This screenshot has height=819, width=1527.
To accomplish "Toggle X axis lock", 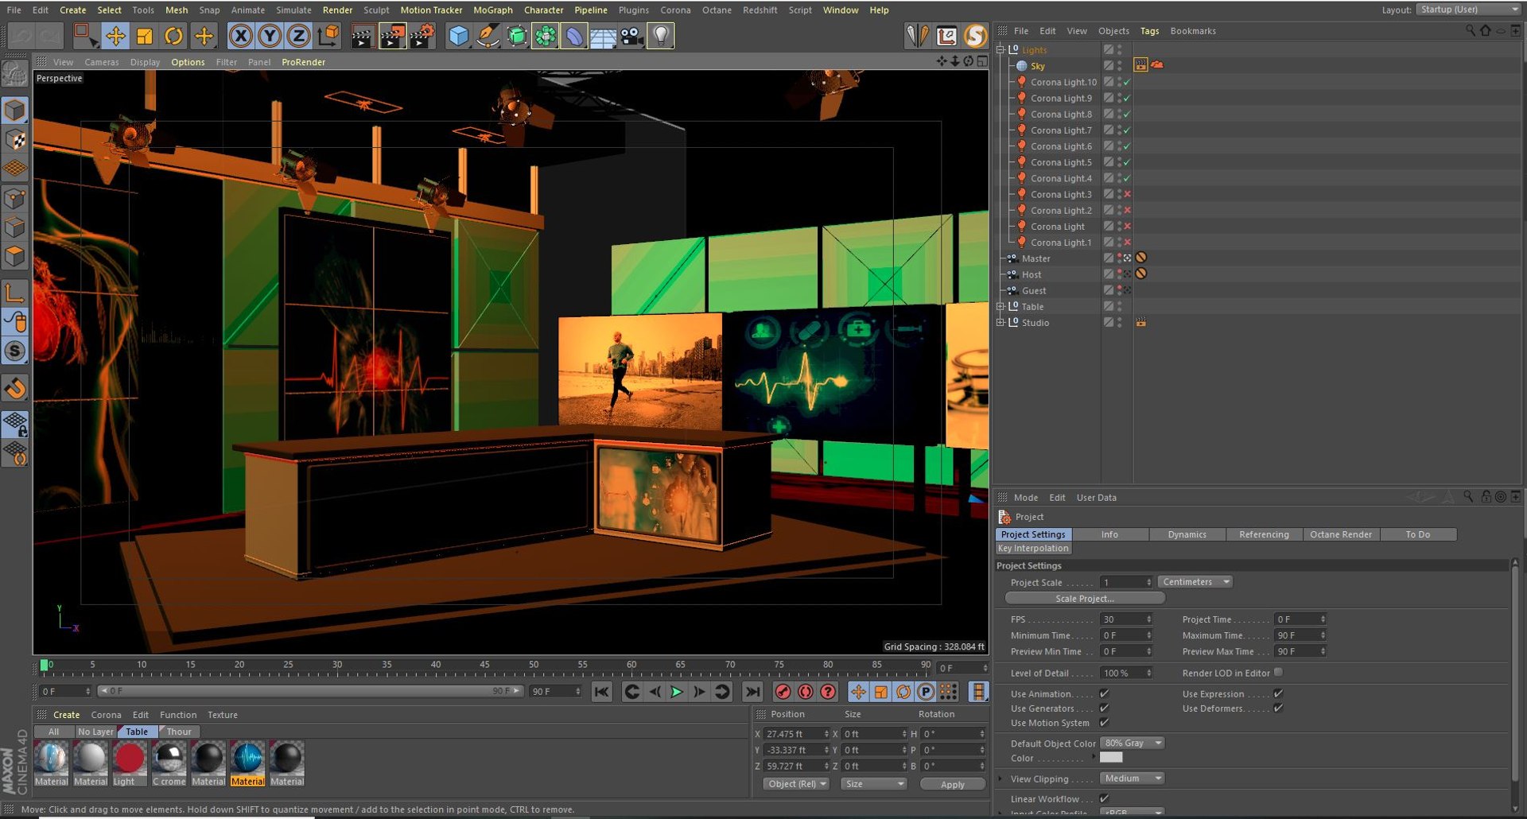I will point(241,36).
